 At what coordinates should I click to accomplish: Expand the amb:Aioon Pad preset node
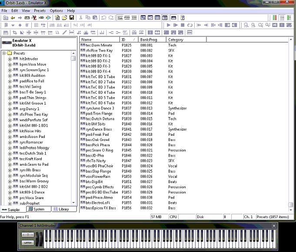10,137
